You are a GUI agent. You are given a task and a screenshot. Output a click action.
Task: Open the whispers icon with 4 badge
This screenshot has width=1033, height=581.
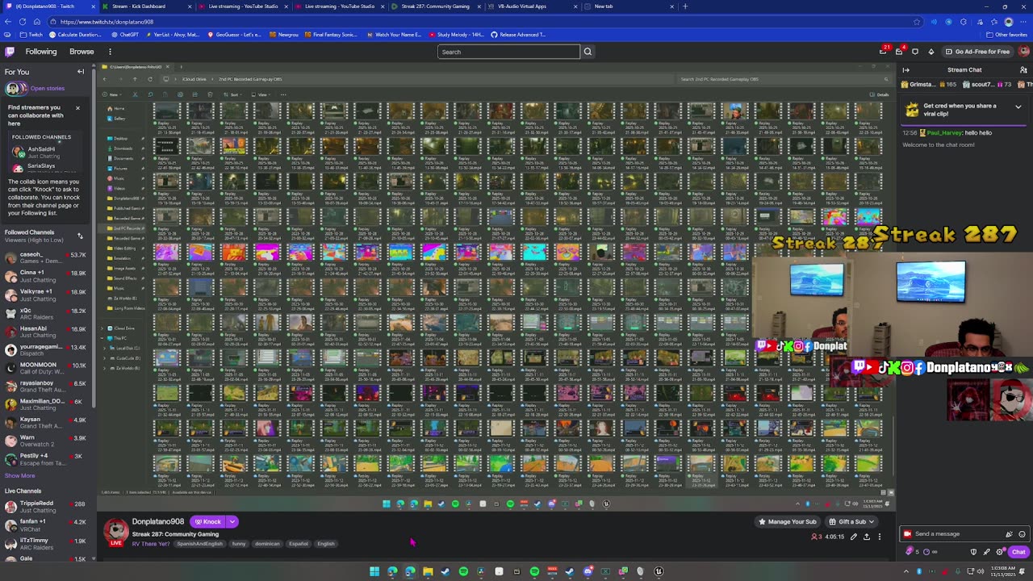tap(899, 52)
